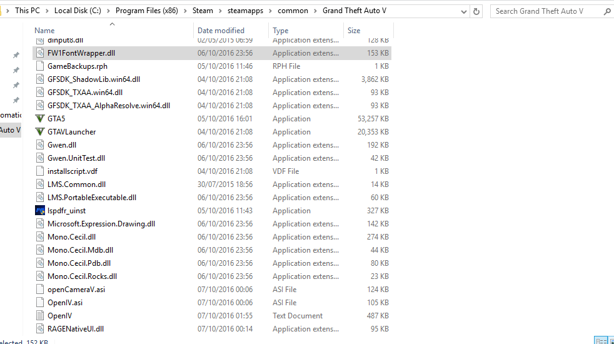Click the Grand Theft Auto V breadcrumb
This screenshot has width=614, height=344.
[355, 11]
